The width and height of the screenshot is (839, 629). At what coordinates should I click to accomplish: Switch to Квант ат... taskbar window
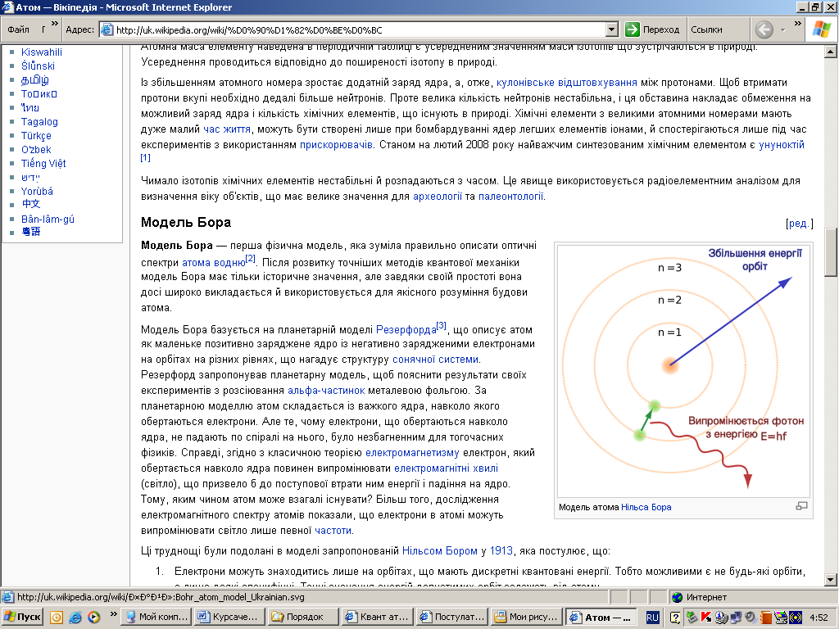point(378,618)
